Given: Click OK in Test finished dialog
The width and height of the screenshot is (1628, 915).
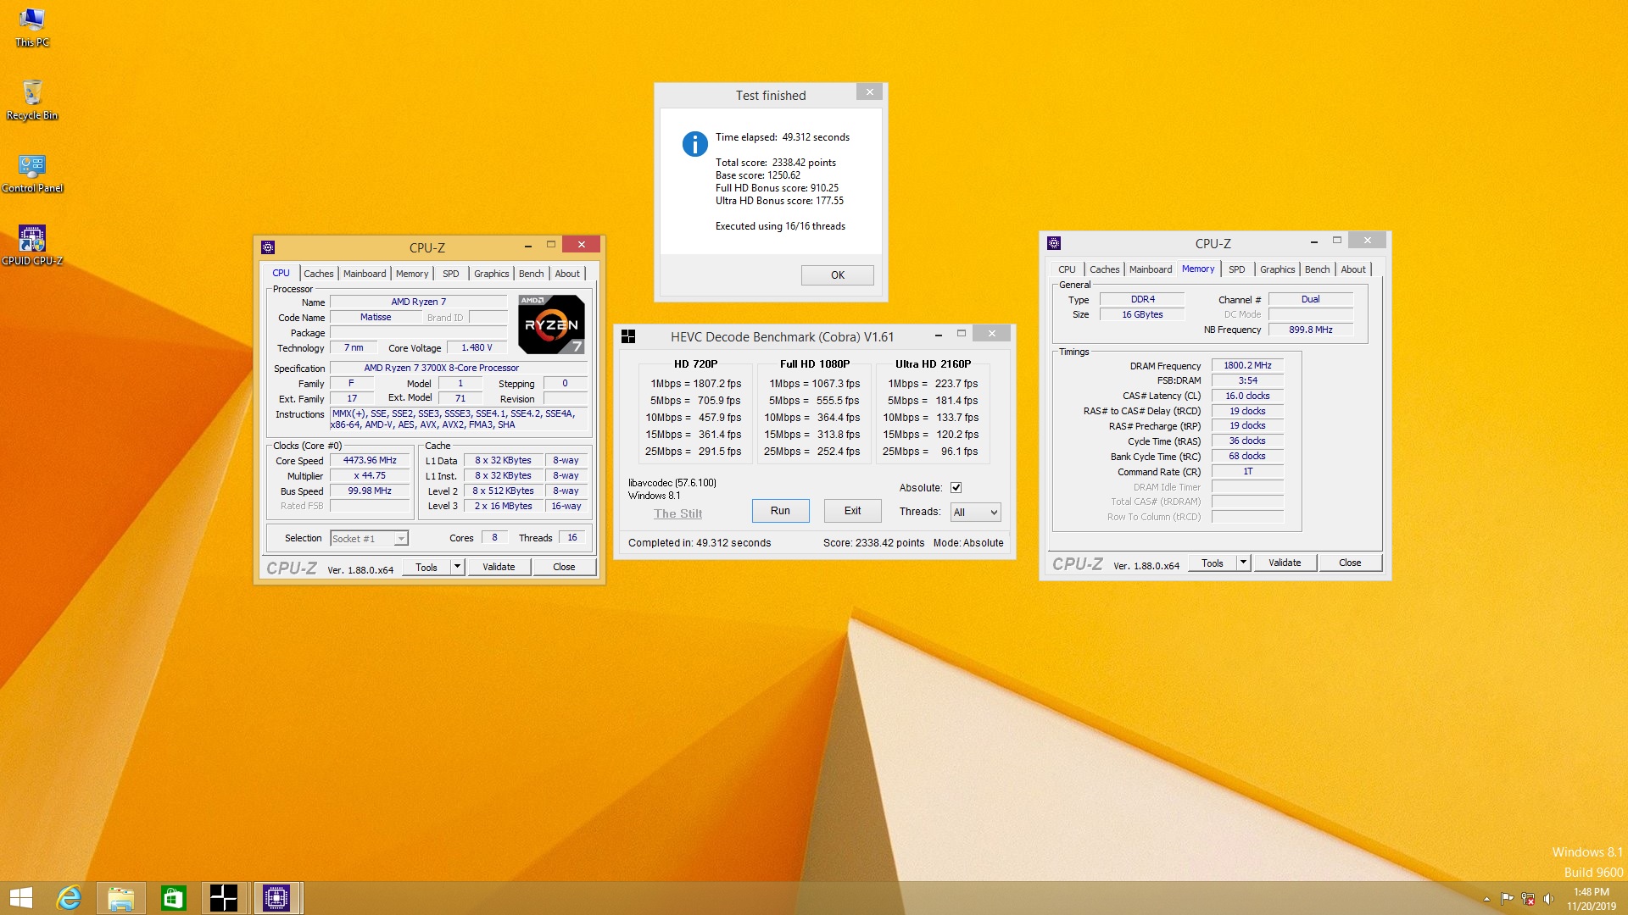Looking at the screenshot, I should point(838,275).
